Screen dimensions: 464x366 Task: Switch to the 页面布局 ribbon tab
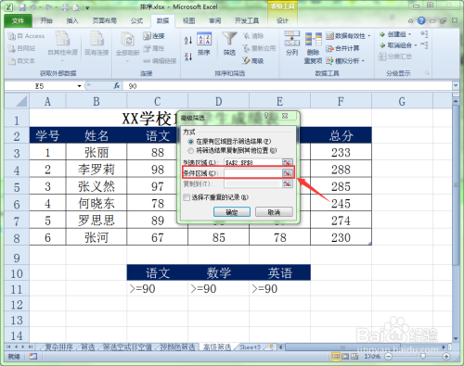click(105, 20)
